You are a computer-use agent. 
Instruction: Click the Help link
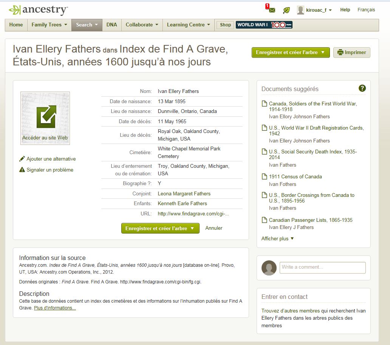(345, 10)
